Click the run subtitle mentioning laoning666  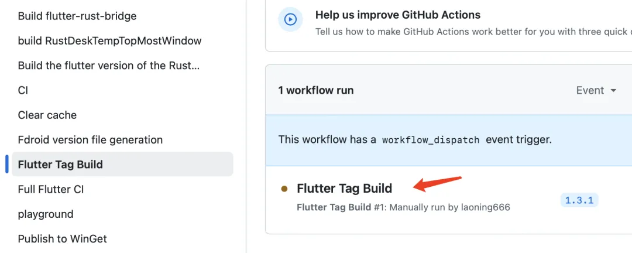click(x=403, y=207)
